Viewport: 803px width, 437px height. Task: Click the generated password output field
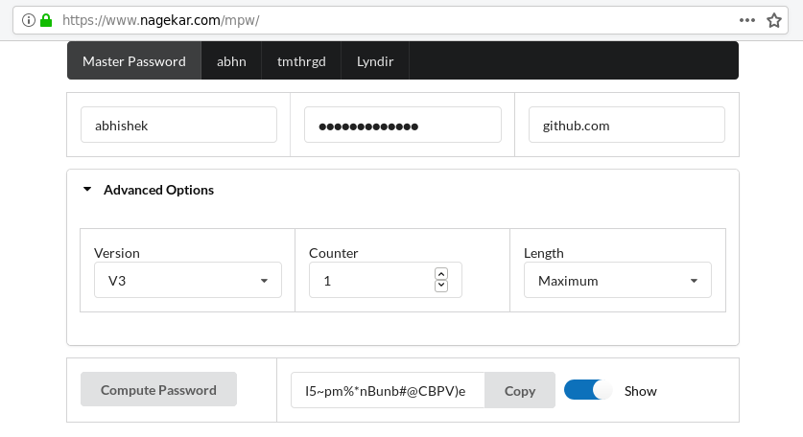tap(388, 390)
